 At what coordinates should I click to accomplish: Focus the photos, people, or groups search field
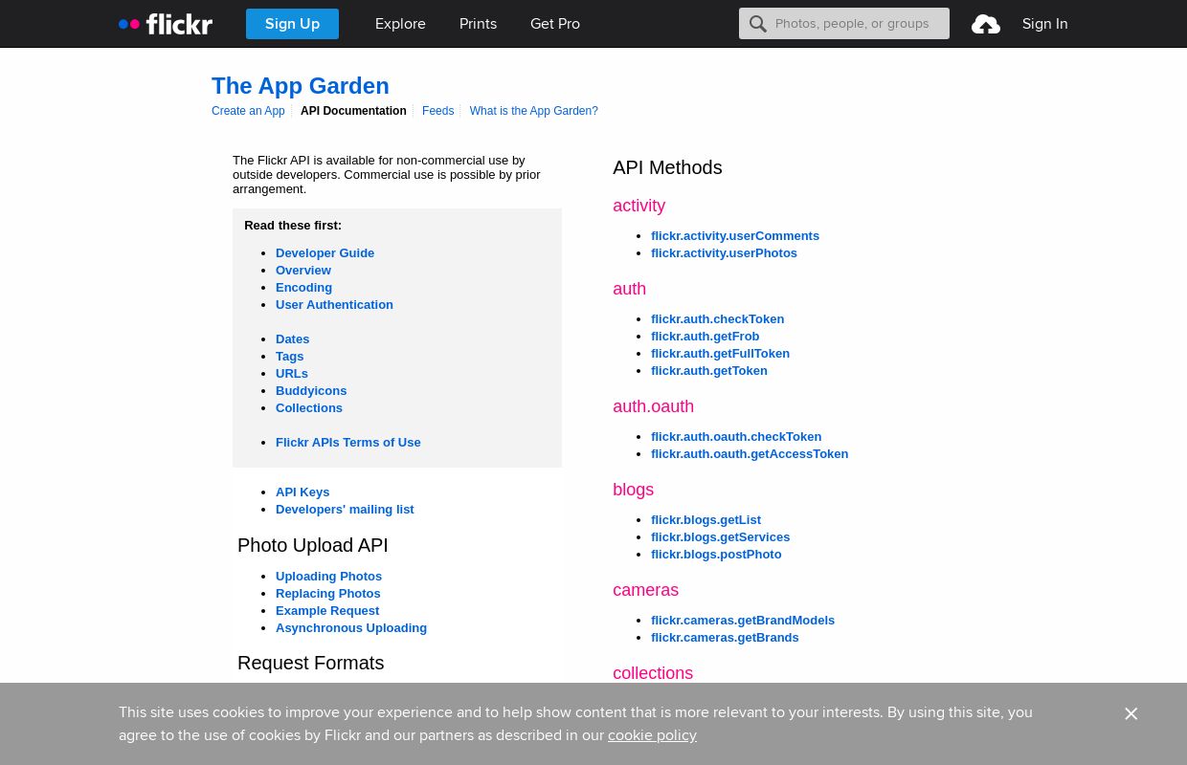pos(844,24)
